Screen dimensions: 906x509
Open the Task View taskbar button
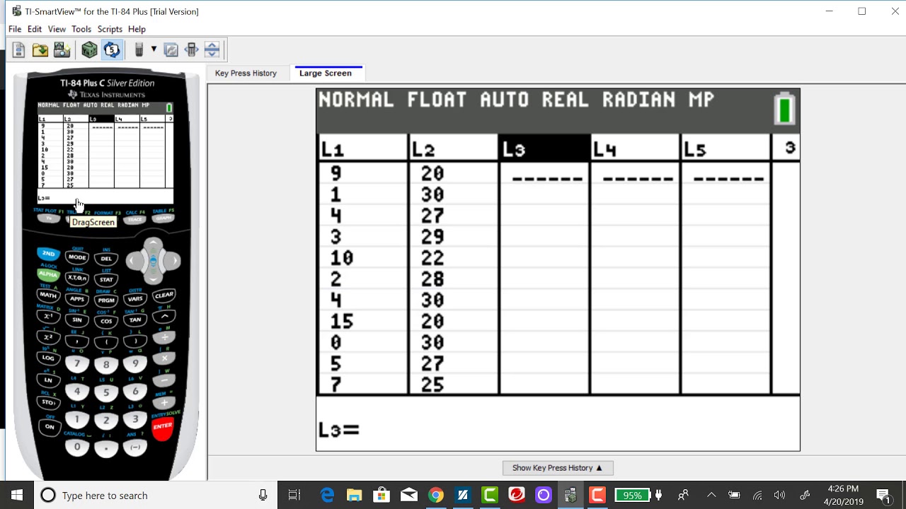point(294,496)
